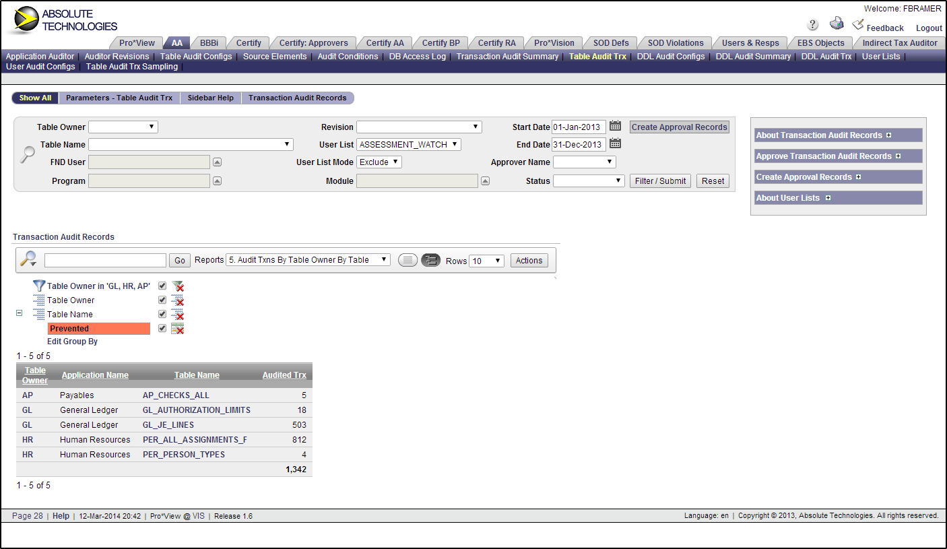
Task: Expand About Transaction Audit Records plus icon
Action: pyautogui.click(x=889, y=135)
